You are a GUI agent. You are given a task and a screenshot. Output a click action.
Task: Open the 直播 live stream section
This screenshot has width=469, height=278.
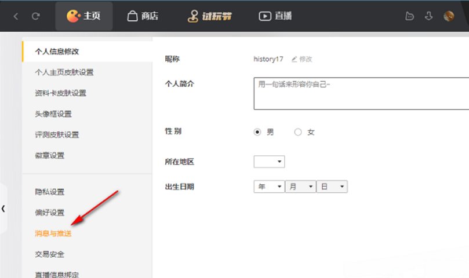(275, 16)
